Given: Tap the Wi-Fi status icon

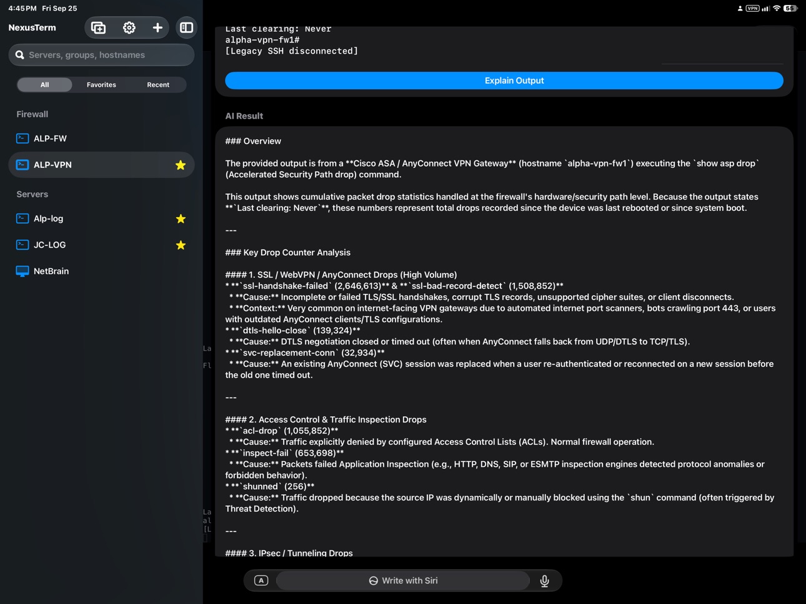Looking at the screenshot, I should click(x=777, y=8).
